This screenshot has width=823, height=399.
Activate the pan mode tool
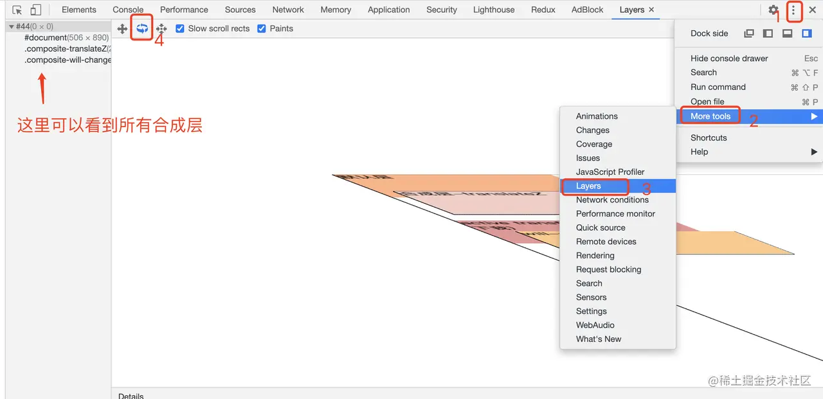[x=123, y=29]
